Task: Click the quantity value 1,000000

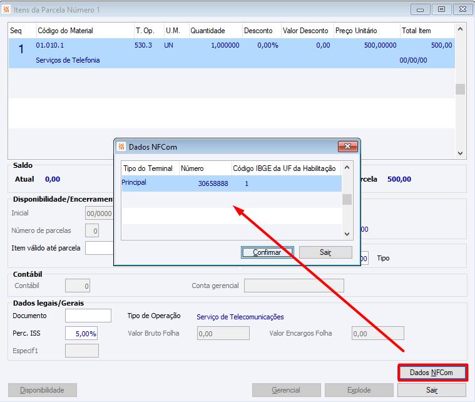Action: 225,46
